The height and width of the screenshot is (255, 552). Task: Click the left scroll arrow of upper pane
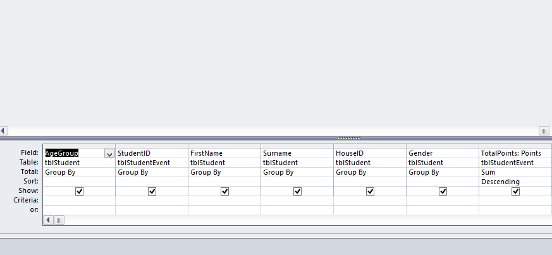pyautogui.click(x=4, y=131)
